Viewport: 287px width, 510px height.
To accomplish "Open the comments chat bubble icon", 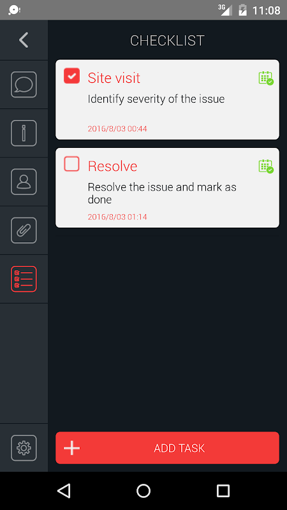I will pos(24,85).
